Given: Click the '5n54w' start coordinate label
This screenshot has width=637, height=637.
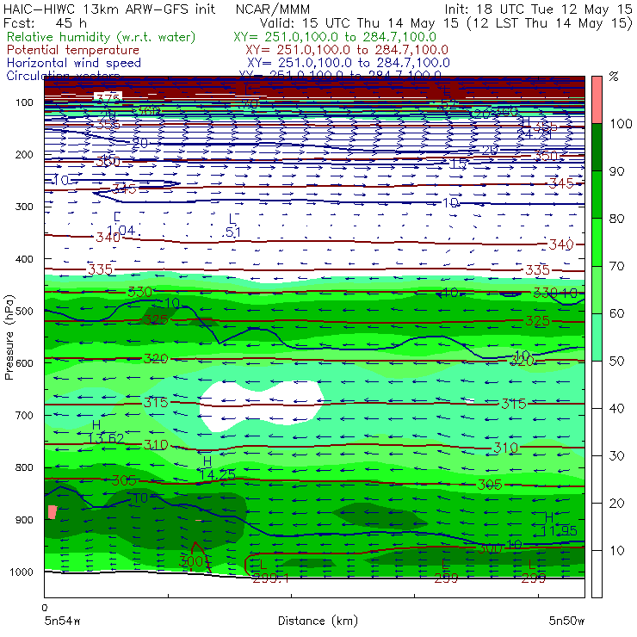Looking at the screenshot, I should point(62,621).
